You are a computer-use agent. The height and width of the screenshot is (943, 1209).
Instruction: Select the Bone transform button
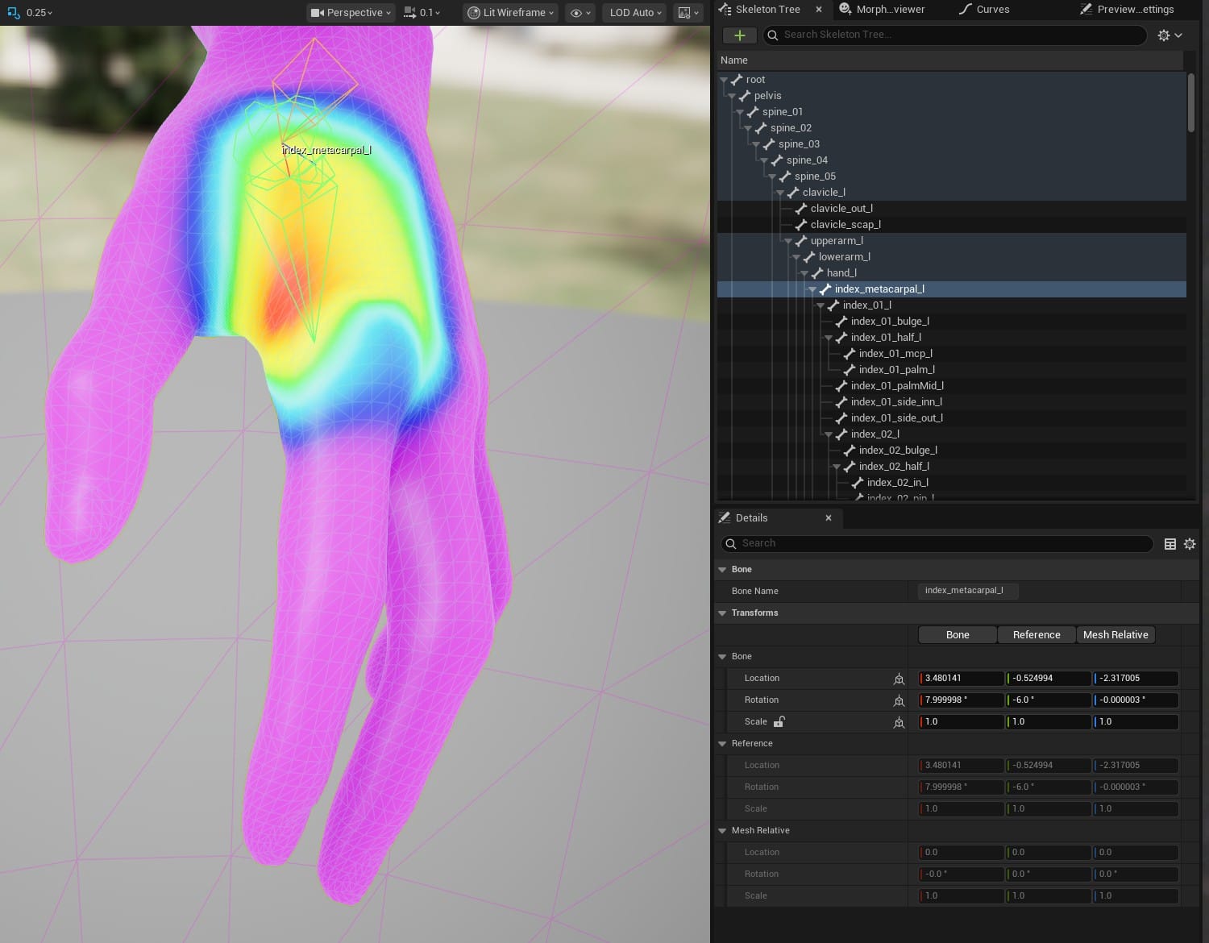coord(958,635)
